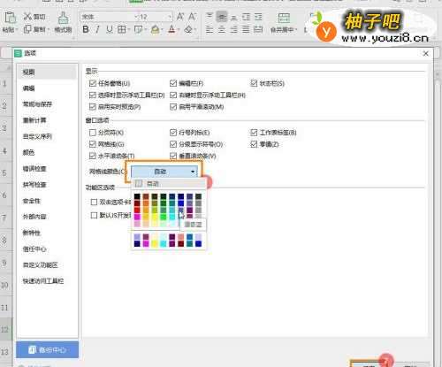Click the Paste clipboard icon

(x=10, y=18)
